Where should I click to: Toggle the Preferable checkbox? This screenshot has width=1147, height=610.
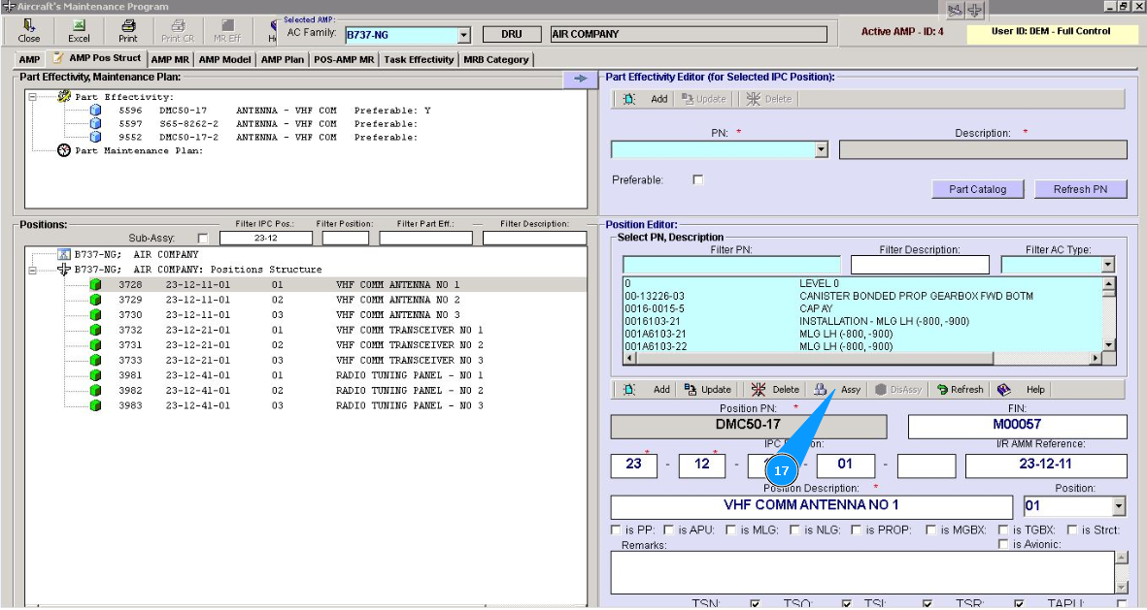697,179
